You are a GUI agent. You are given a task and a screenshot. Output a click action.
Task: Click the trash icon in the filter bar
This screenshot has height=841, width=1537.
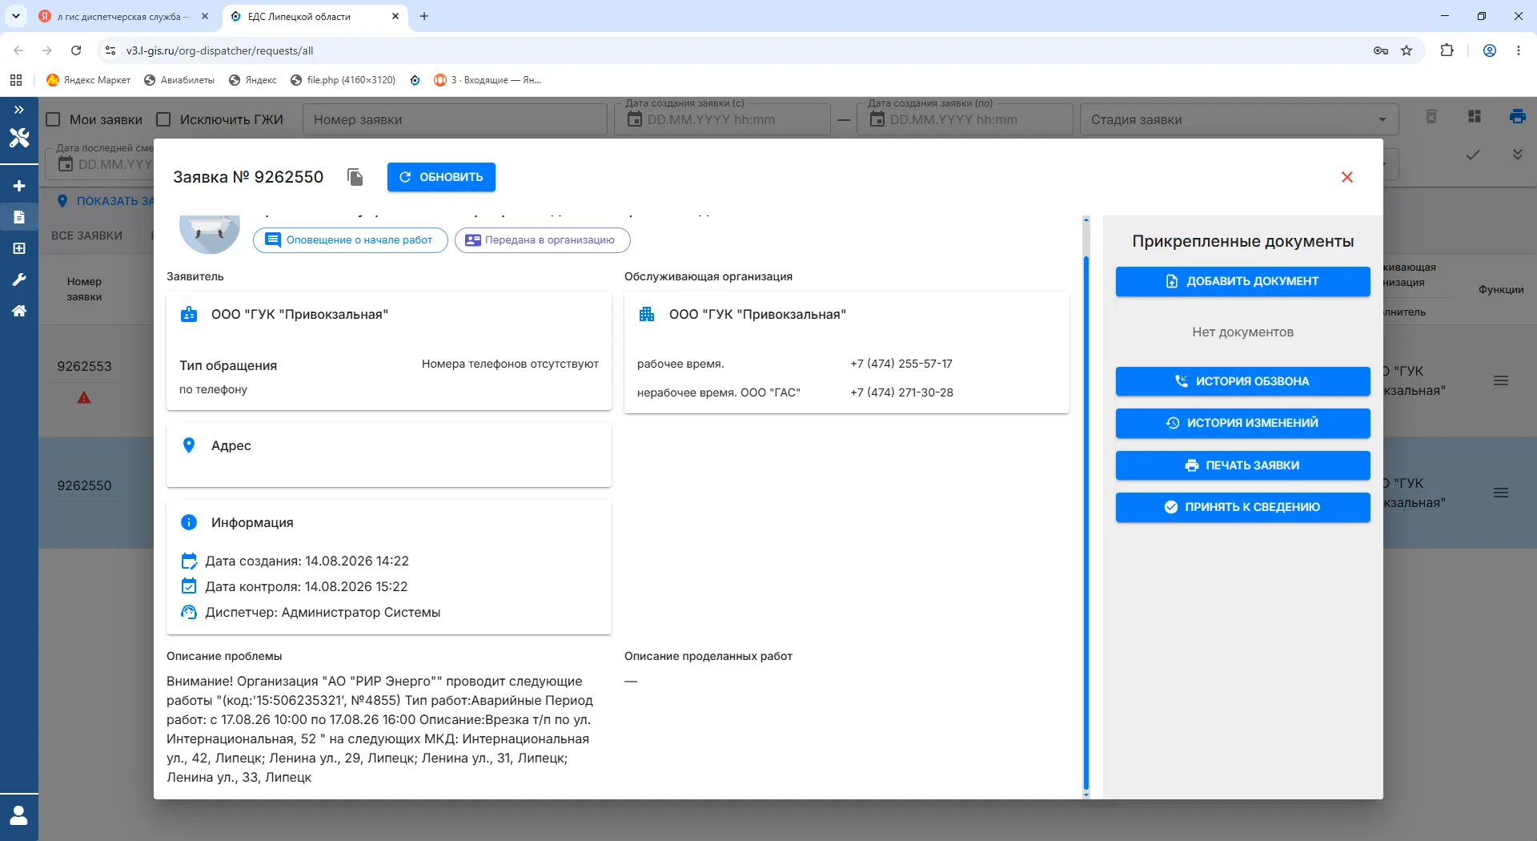click(1431, 117)
